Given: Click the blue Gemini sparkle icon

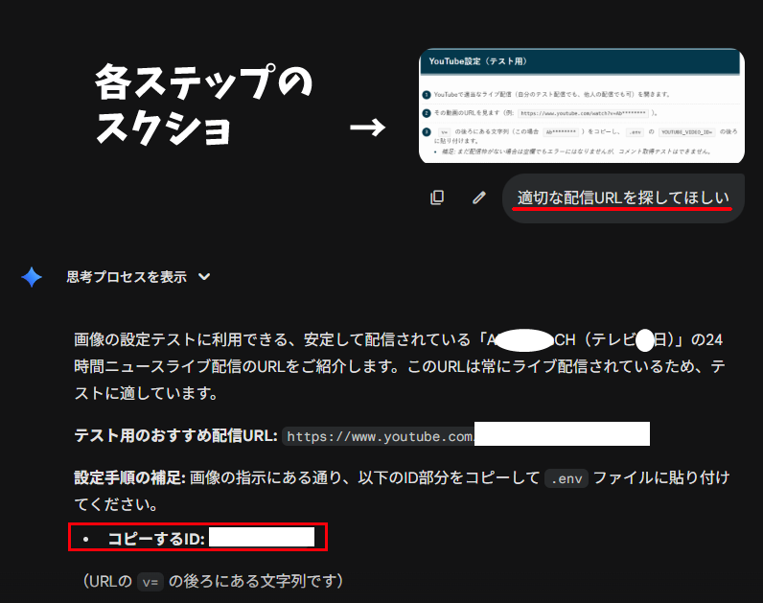Looking at the screenshot, I should (32, 277).
